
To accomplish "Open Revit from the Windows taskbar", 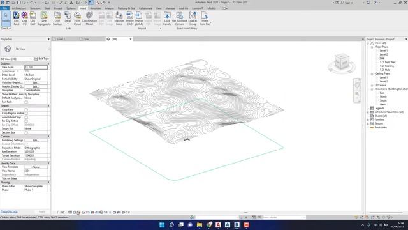I will pos(237,225).
